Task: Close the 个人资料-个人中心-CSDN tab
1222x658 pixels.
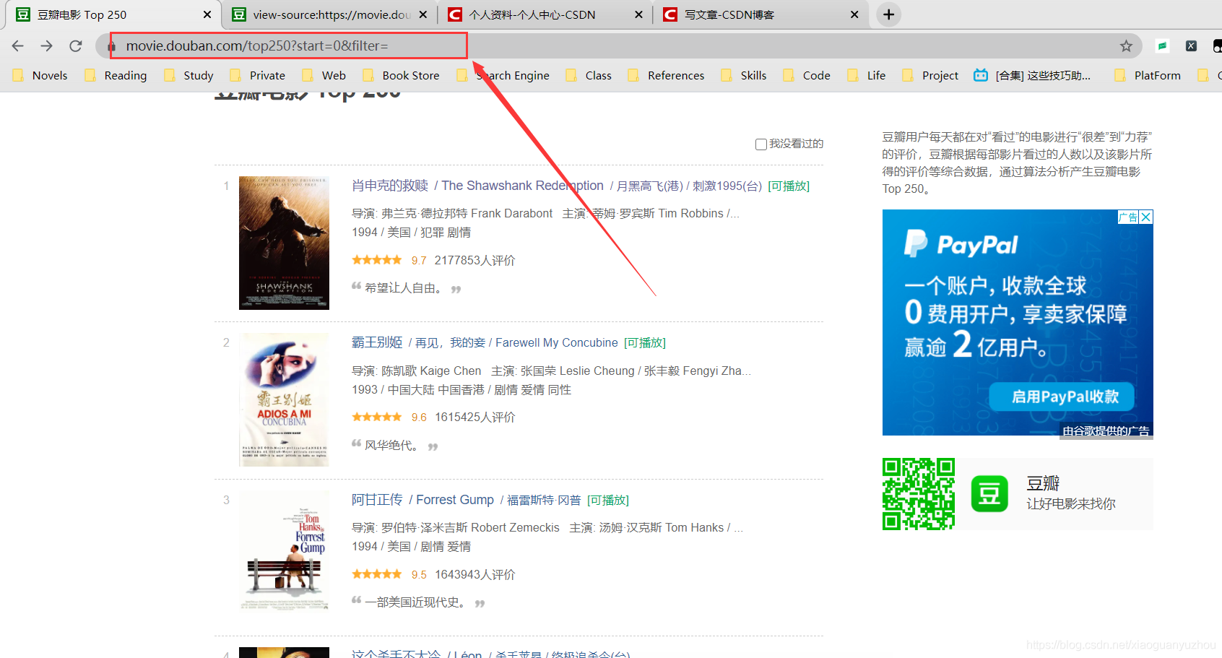Action: point(638,14)
